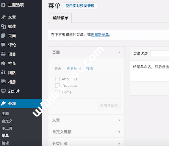169x146 pixels.
Task: Go to 自定义 under 外观
Action: [x=7, y=121]
